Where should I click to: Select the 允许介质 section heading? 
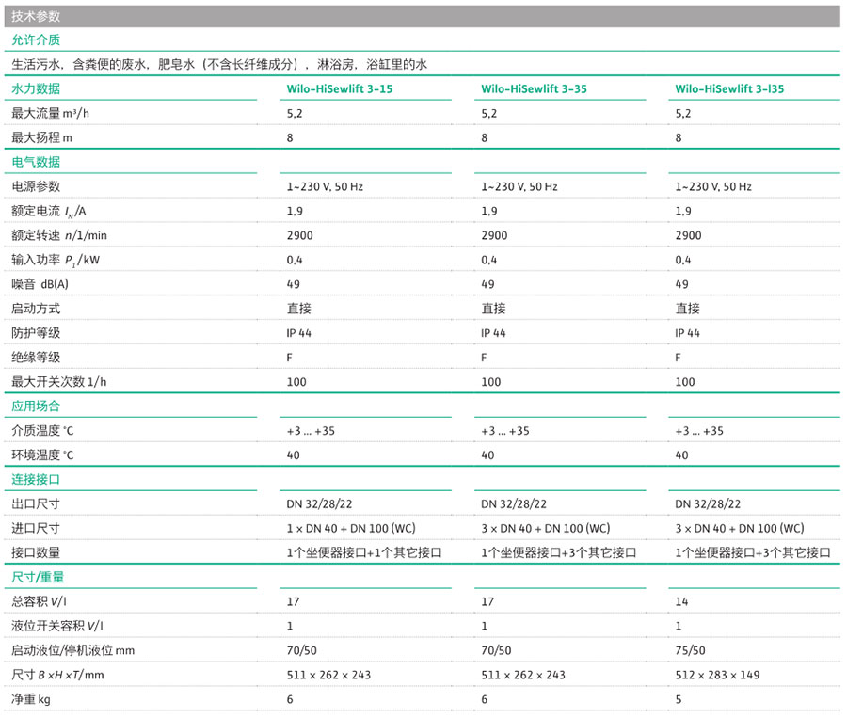pos(36,40)
